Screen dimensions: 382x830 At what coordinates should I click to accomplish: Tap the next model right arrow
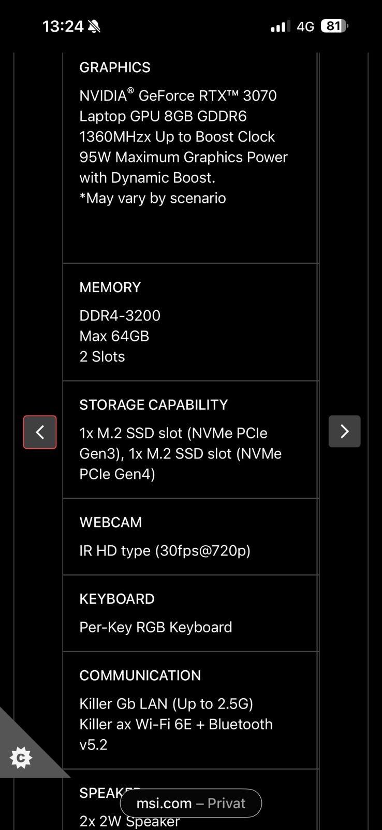click(344, 432)
